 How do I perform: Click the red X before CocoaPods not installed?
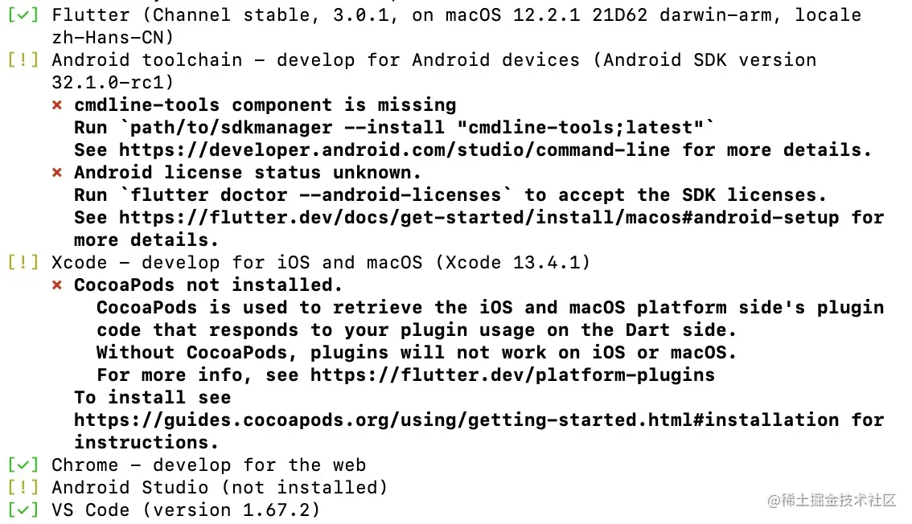(57, 285)
